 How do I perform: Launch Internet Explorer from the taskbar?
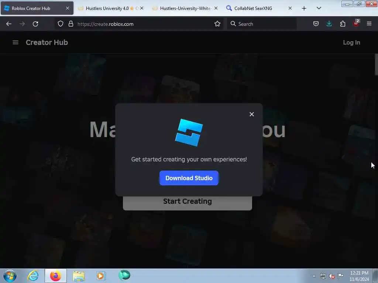(33, 276)
